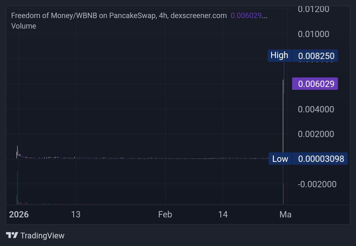Click the 14 date label on time axis
356x246 pixels.
[223, 214]
